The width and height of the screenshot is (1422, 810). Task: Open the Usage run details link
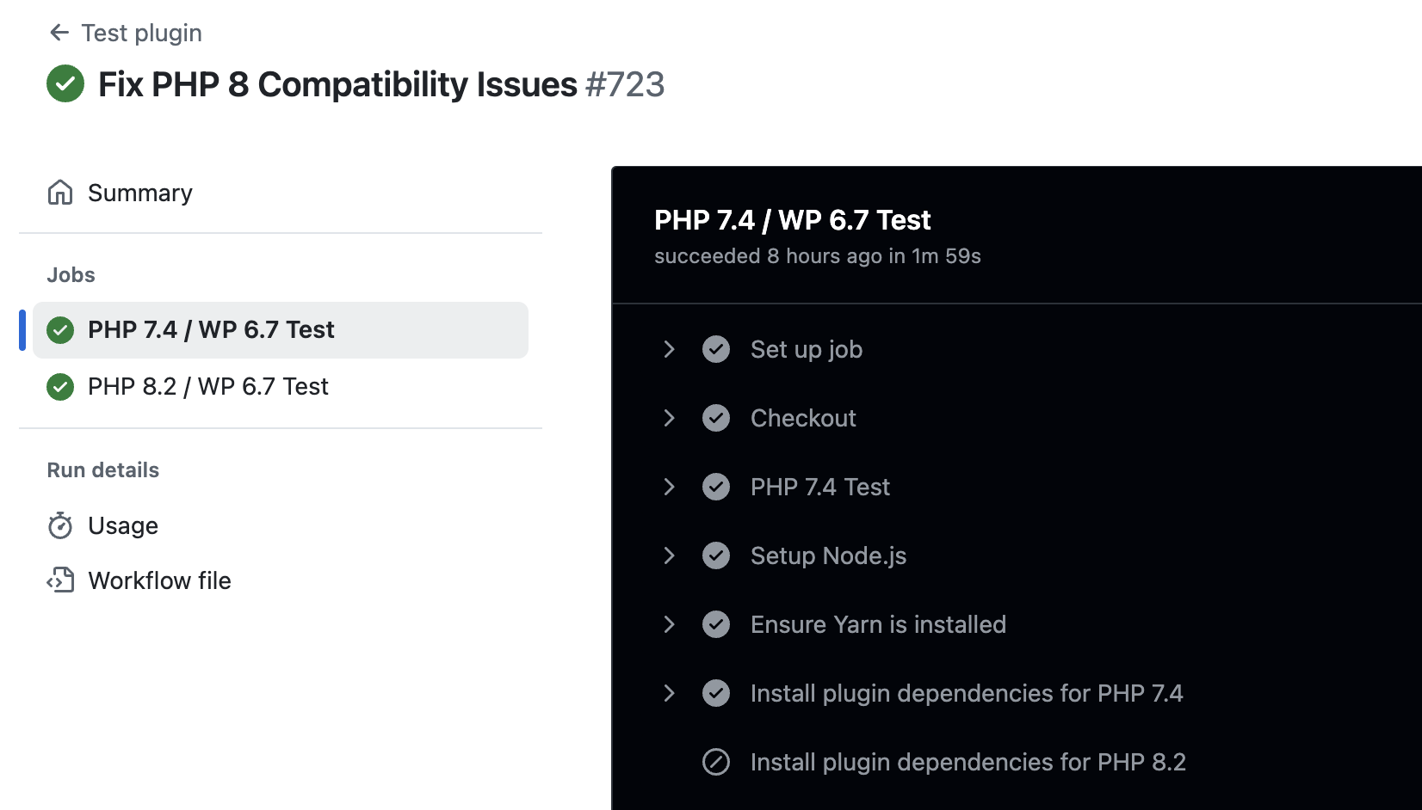123,525
